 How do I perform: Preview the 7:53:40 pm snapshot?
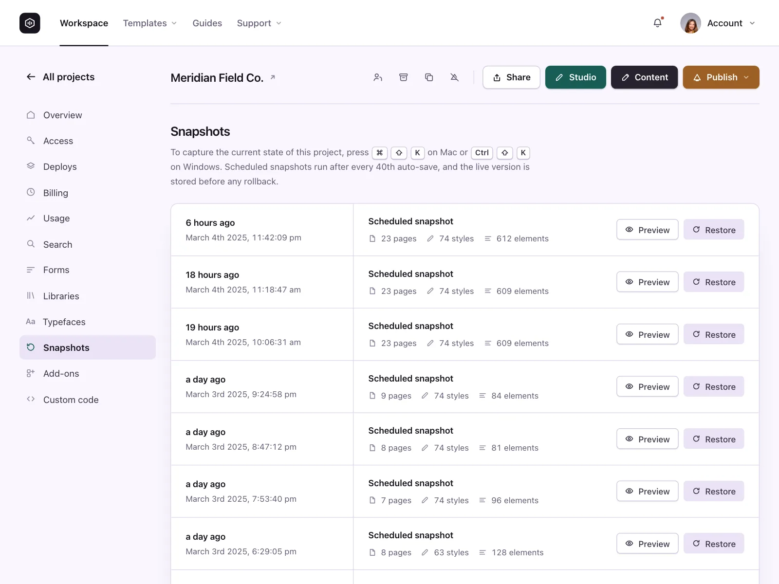tap(647, 491)
